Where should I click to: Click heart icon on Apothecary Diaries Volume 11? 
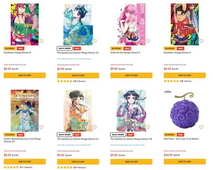(x=94, y=127)
